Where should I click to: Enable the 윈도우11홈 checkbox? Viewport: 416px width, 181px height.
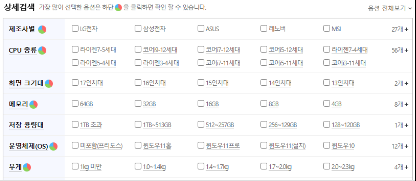pos(138,145)
